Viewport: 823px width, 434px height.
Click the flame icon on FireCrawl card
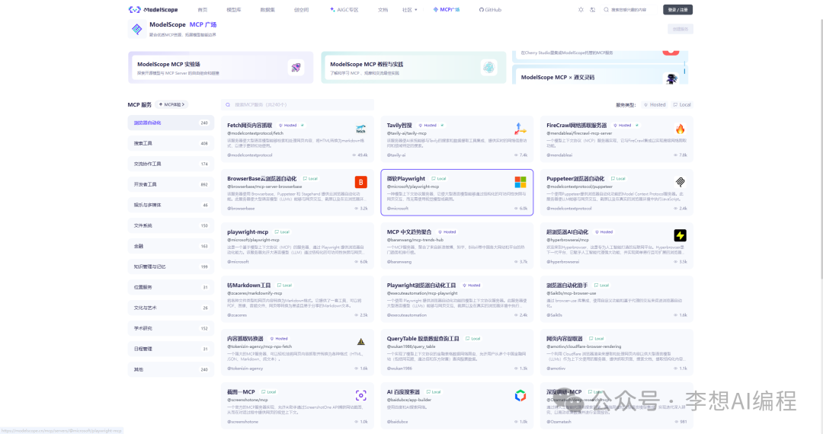point(680,129)
